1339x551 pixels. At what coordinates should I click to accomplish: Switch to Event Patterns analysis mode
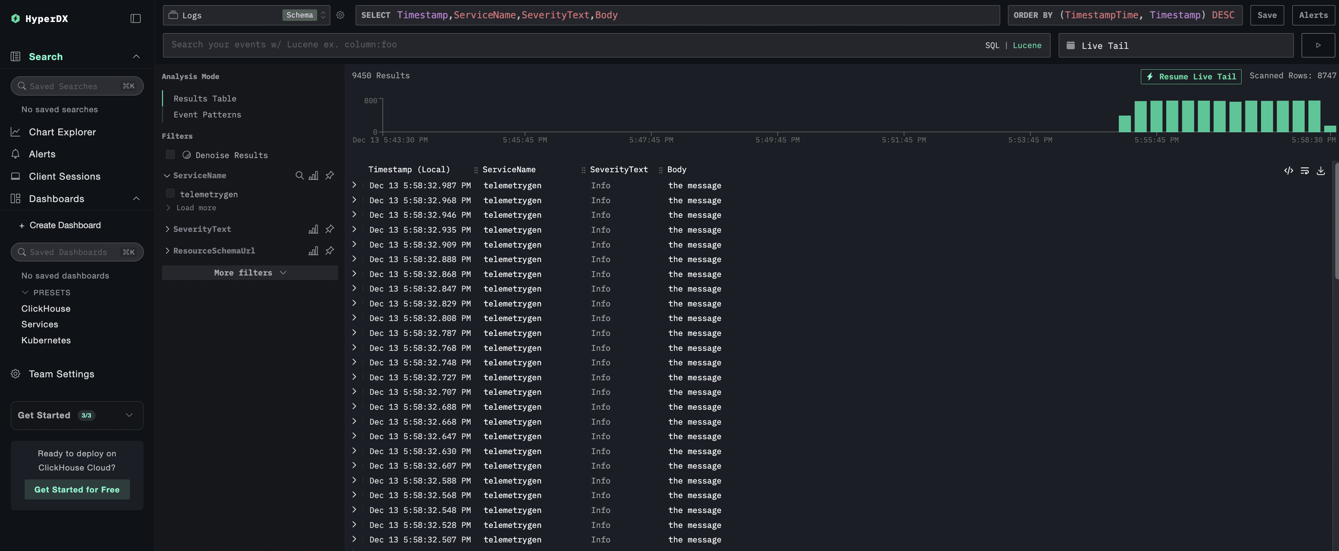(x=207, y=115)
